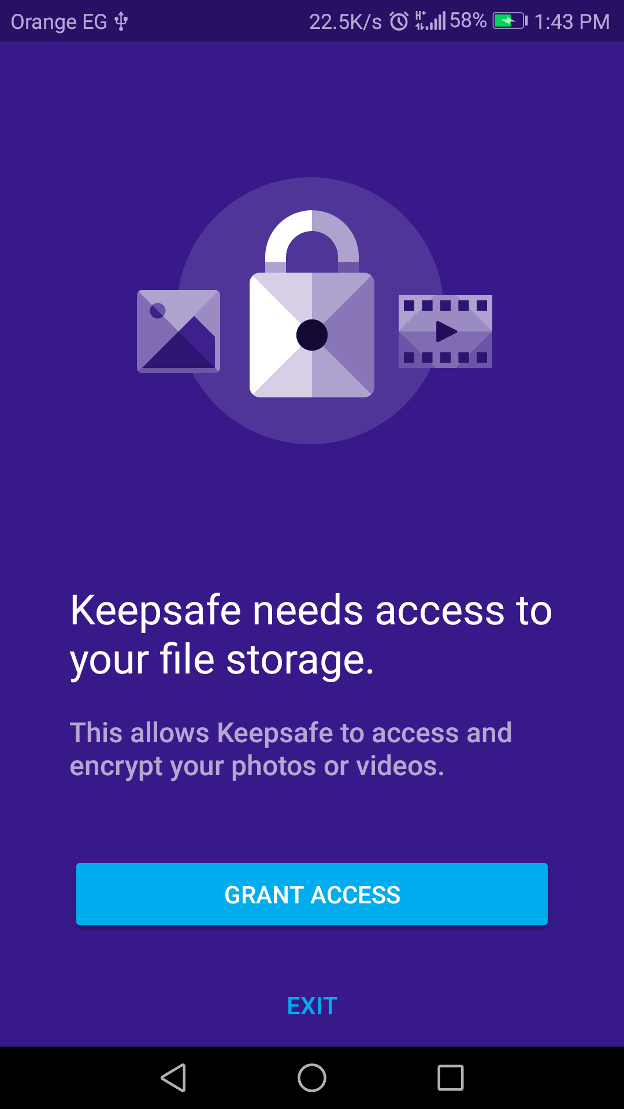Tap the EXIT link
This screenshot has width=624, height=1109.
[x=312, y=1006]
